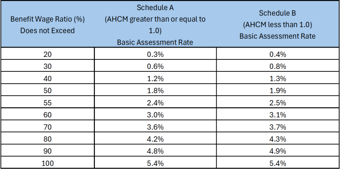Click the Benefit Wage Ratio header cell
This screenshot has width=340, height=169.
[x=48, y=24]
